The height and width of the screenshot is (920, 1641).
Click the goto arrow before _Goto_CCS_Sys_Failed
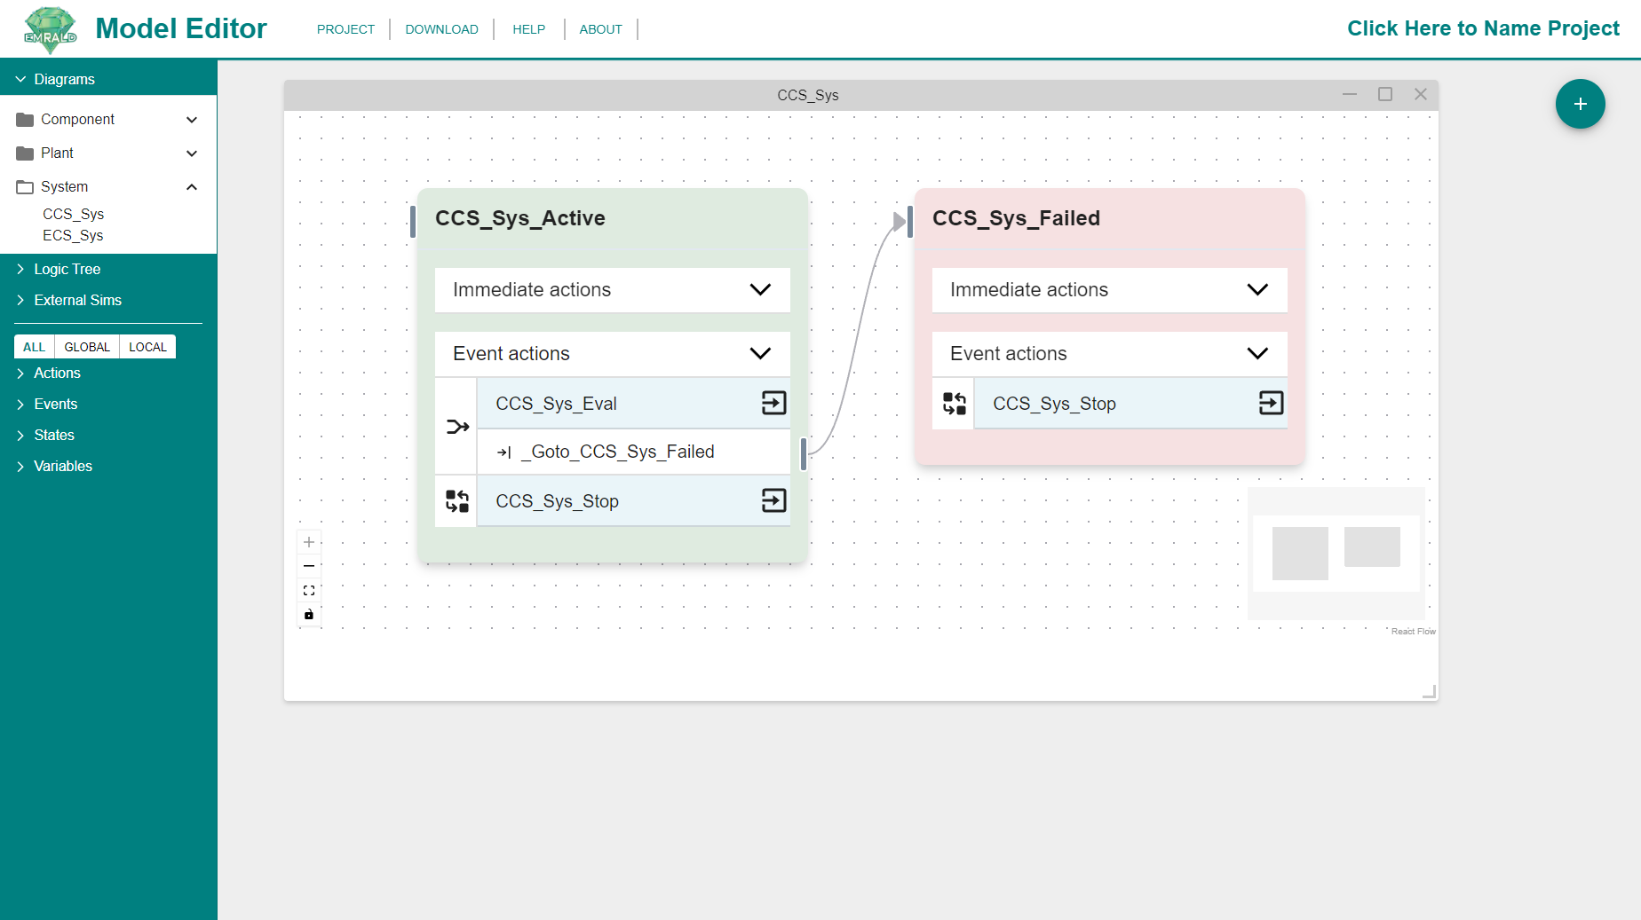504,452
